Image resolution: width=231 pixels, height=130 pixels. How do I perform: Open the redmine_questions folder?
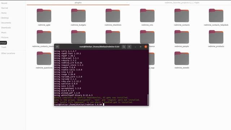44,58
